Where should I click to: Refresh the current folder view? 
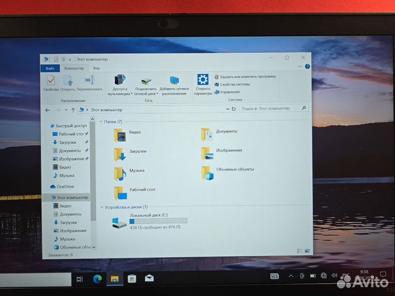[234, 109]
